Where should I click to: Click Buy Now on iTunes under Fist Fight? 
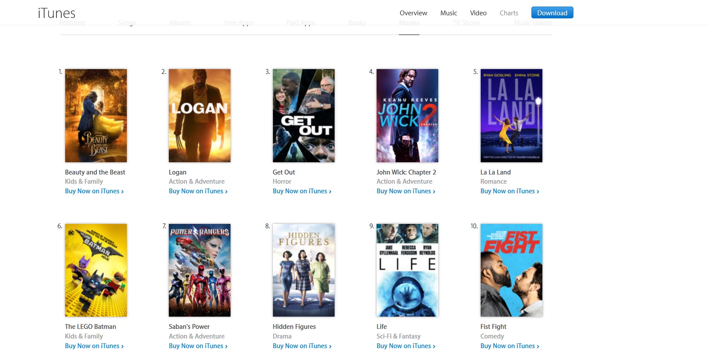pyautogui.click(x=510, y=346)
